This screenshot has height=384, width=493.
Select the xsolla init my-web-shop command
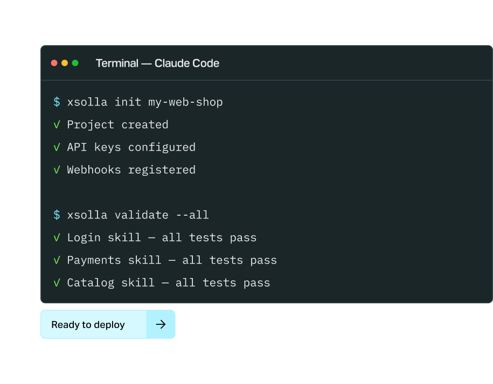coord(145,102)
